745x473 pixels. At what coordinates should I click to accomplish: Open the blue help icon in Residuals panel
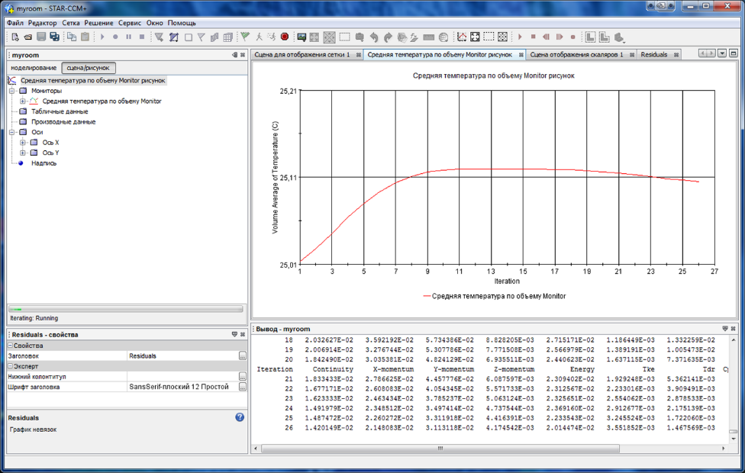point(240,417)
